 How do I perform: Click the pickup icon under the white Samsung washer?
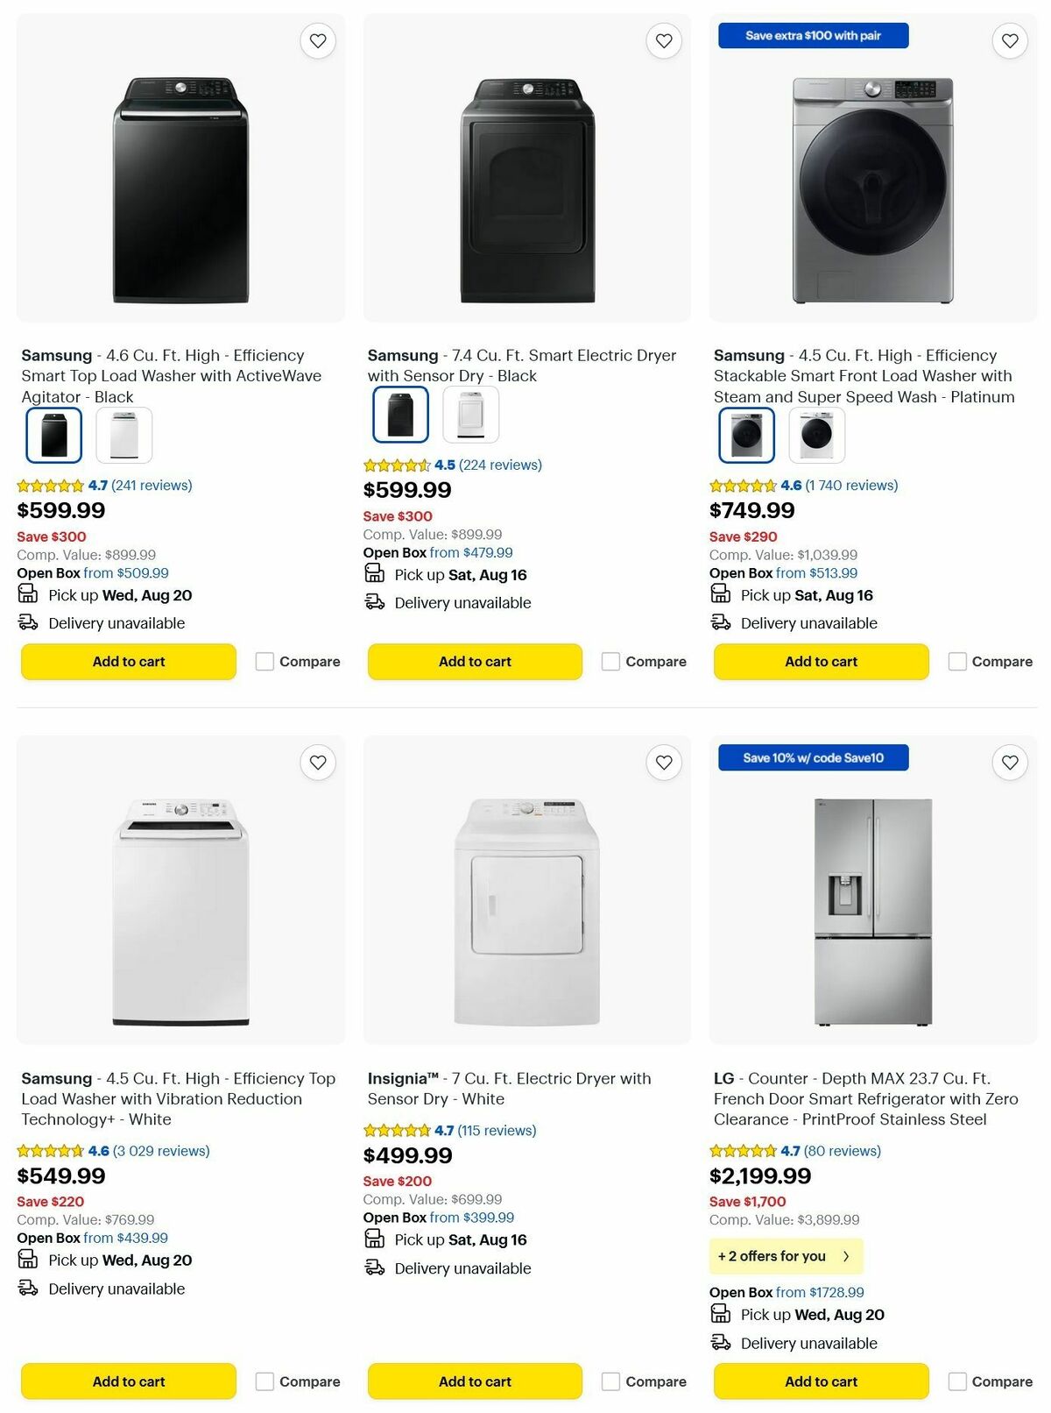pyautogui.click(x=27, y=1260)
